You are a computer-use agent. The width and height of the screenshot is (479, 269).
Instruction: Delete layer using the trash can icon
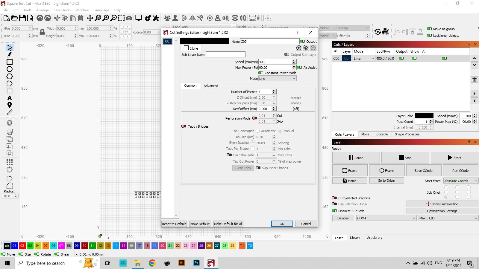coord(475,80)
